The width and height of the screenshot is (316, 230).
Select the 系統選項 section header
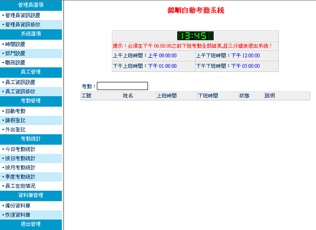pos(31,34)
